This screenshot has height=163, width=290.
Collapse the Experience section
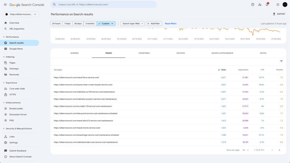(x=4, y=83)
